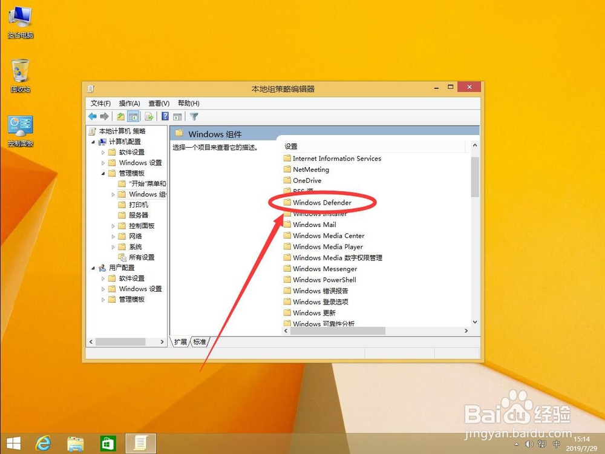The width and height of the screenshot is (605, 454).
Task: Click tree pane horizontal scroll right arrow
Action: (x=162, y=341)
